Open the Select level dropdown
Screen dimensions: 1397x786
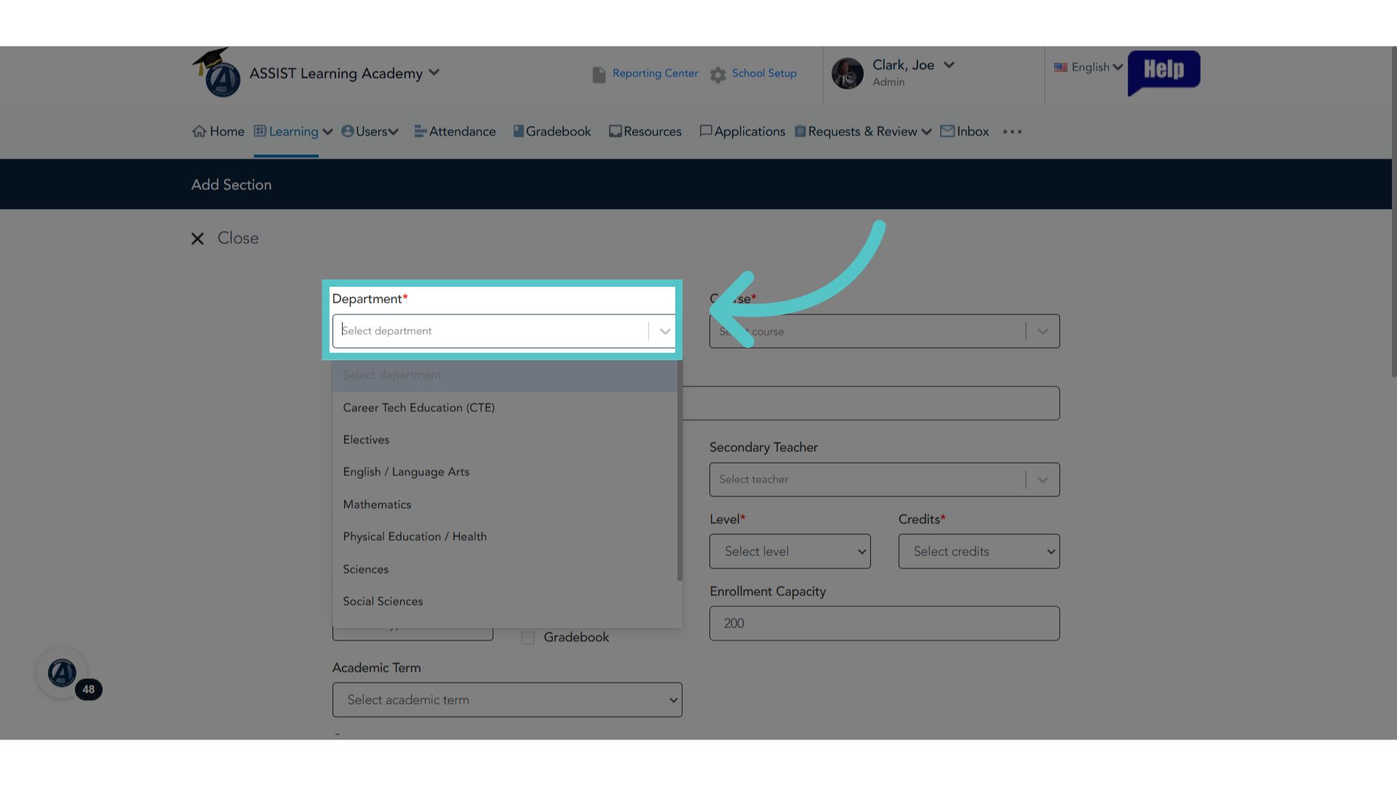point(789,552)
